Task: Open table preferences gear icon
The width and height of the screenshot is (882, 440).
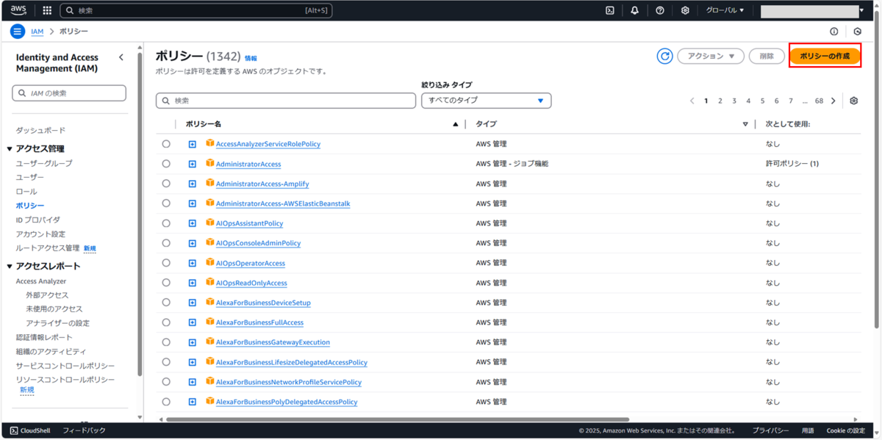Action: pos(853,101)
